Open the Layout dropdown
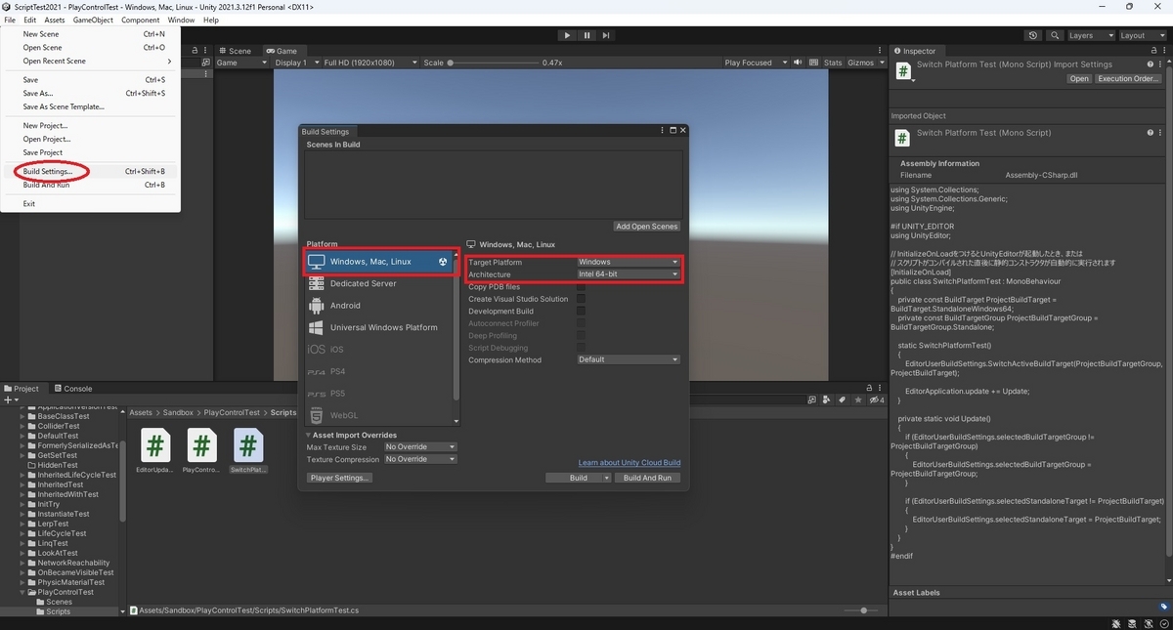Viewport: 1173px width, 630px height. [x=1143, y=35]
